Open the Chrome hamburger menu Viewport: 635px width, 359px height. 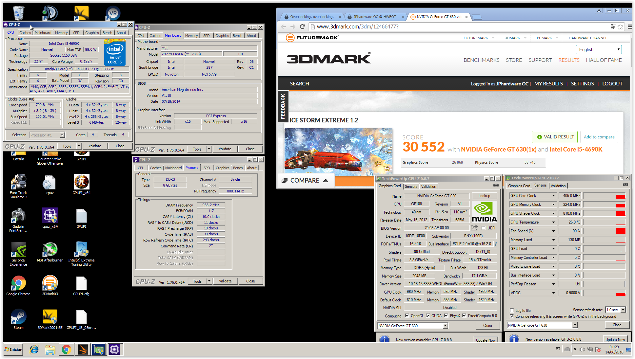click(x=629, y=27)
